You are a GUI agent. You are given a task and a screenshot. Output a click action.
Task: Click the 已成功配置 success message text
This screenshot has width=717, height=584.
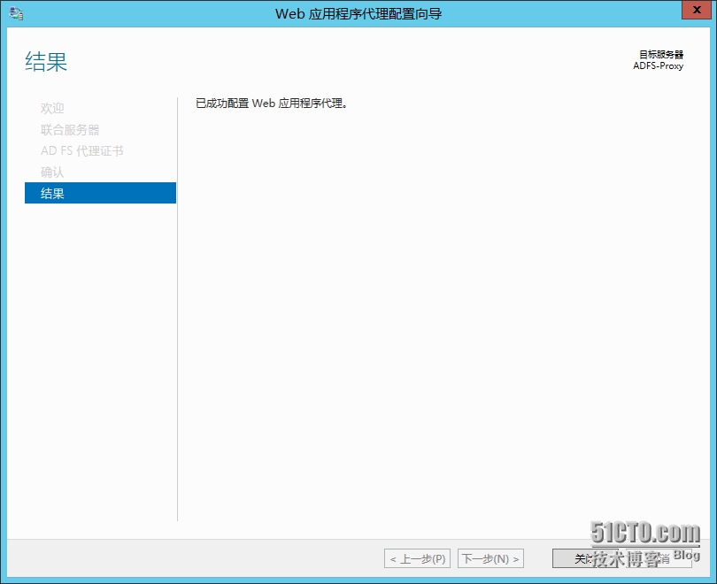point(272,104)
